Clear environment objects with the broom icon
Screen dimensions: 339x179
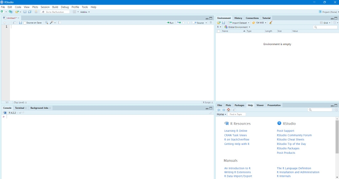271,22
